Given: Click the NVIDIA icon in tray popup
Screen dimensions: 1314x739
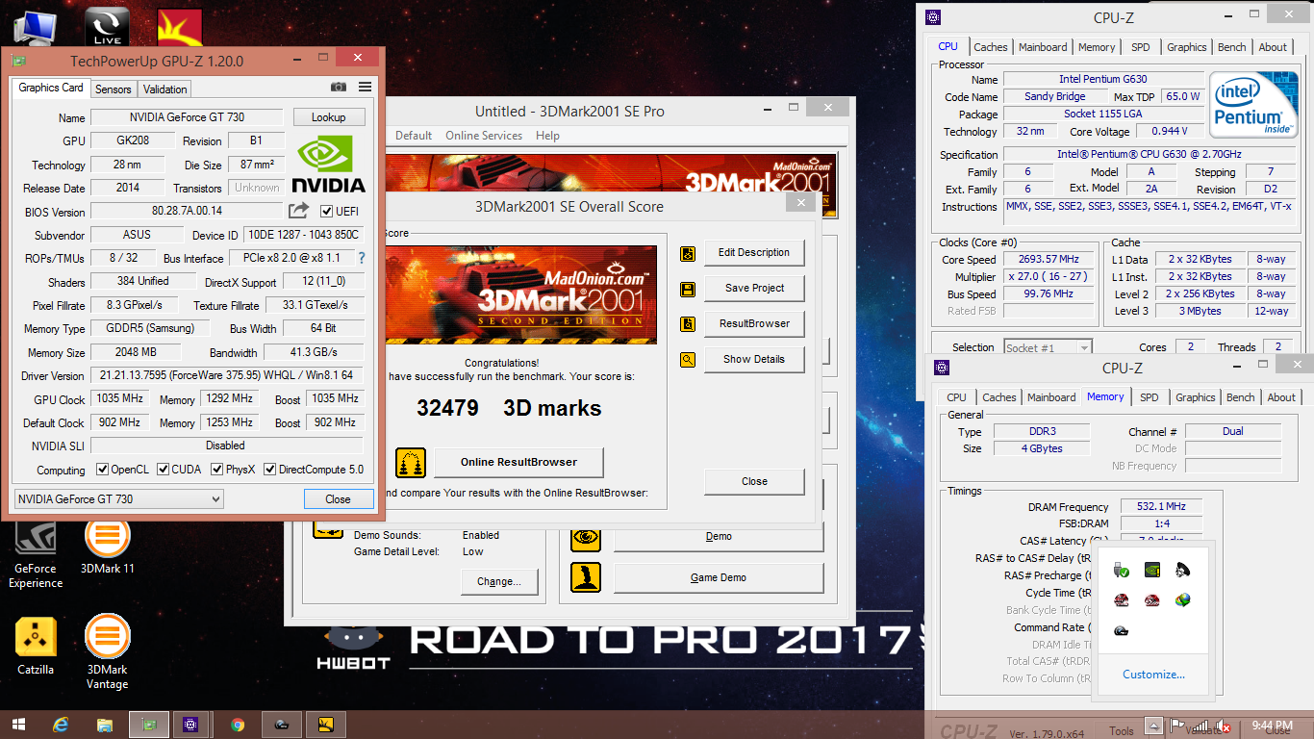Looking at the screenshot, I should [x=1151, y=570].
